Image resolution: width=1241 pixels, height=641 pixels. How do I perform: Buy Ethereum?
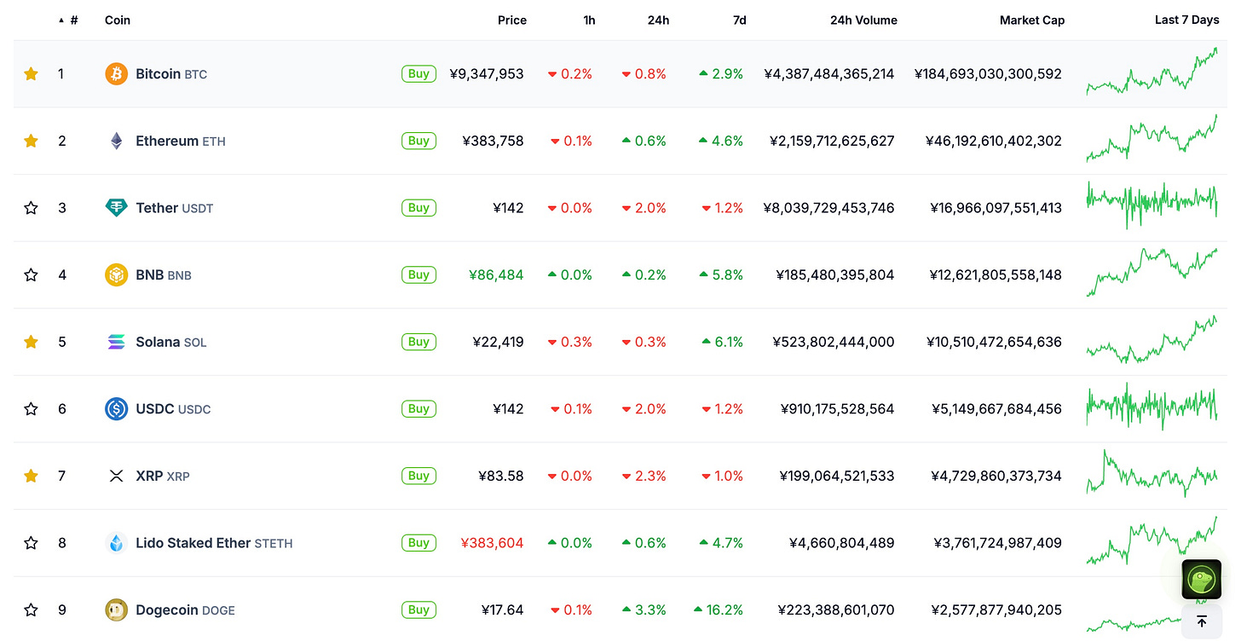pyautogui.click(x=418, y=141)
